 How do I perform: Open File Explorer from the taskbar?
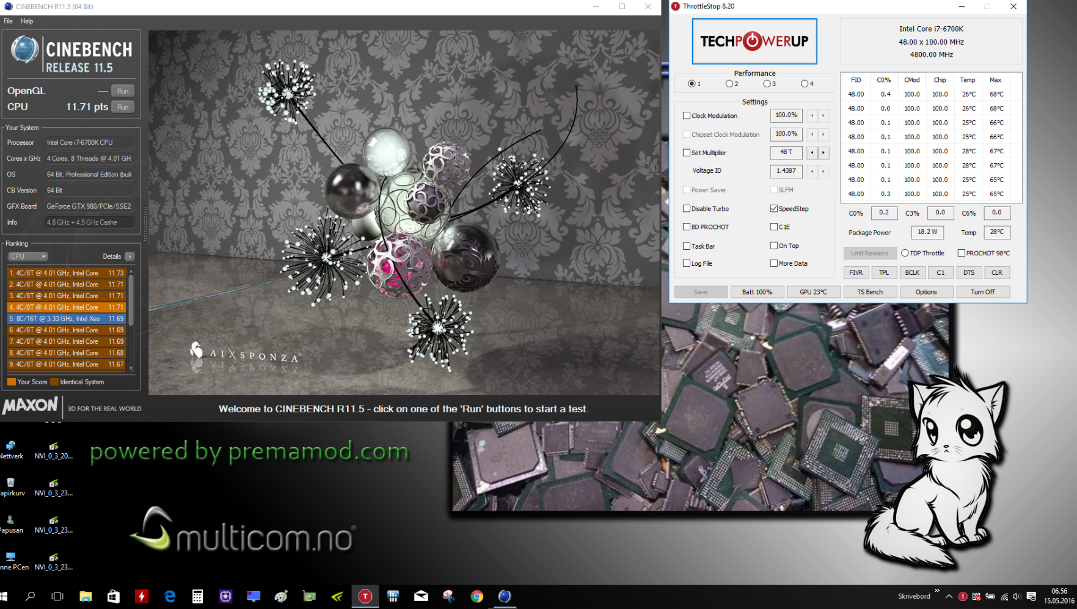86,596
